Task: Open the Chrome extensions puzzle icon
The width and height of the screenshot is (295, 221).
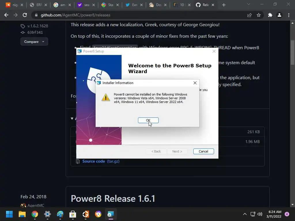Action: (x=270, y=15)
